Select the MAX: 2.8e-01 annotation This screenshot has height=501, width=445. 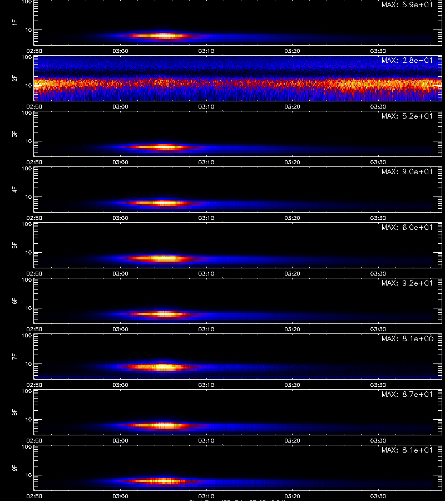pos(407,60)
